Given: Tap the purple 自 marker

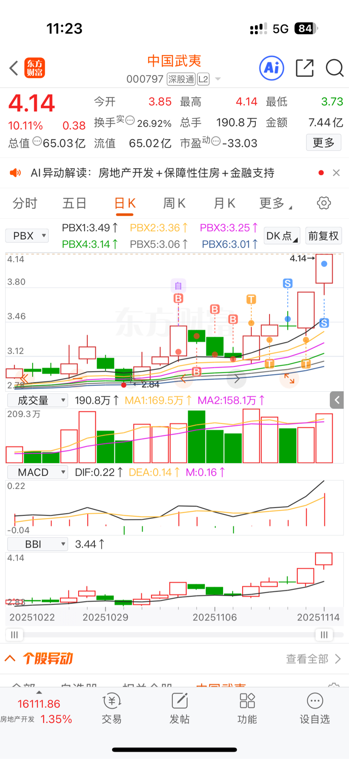Looking at the screenshot, I should [x=178, y=286].
